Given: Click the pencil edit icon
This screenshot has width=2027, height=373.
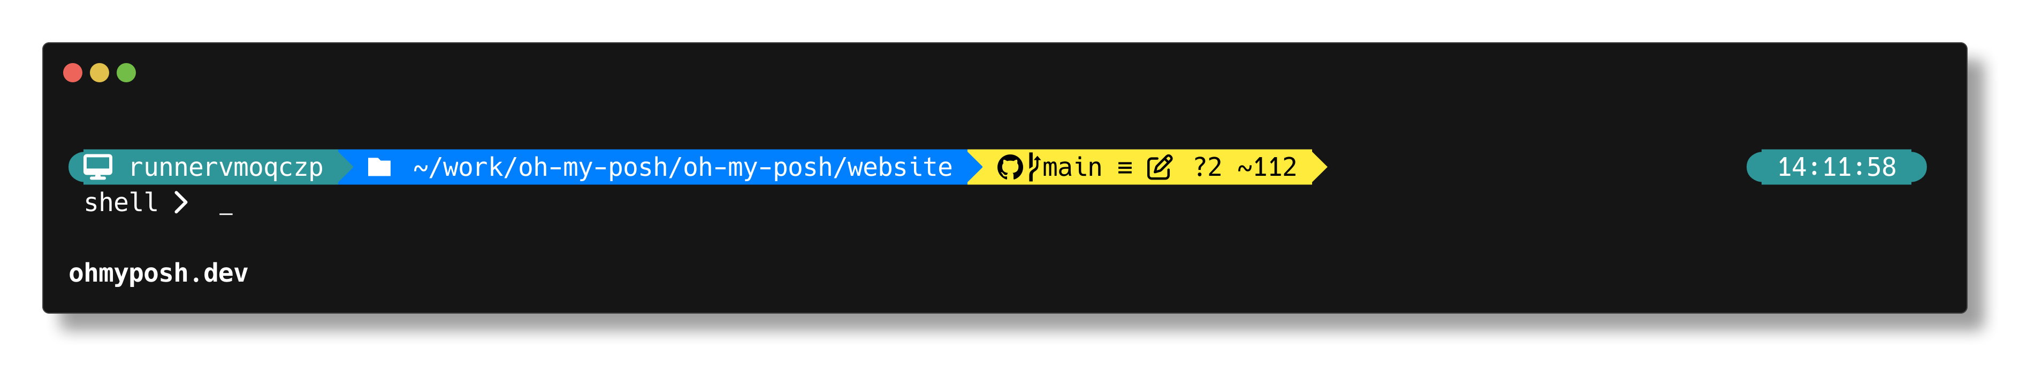Looking at the screenshot, I should [x=1159, y=167].
